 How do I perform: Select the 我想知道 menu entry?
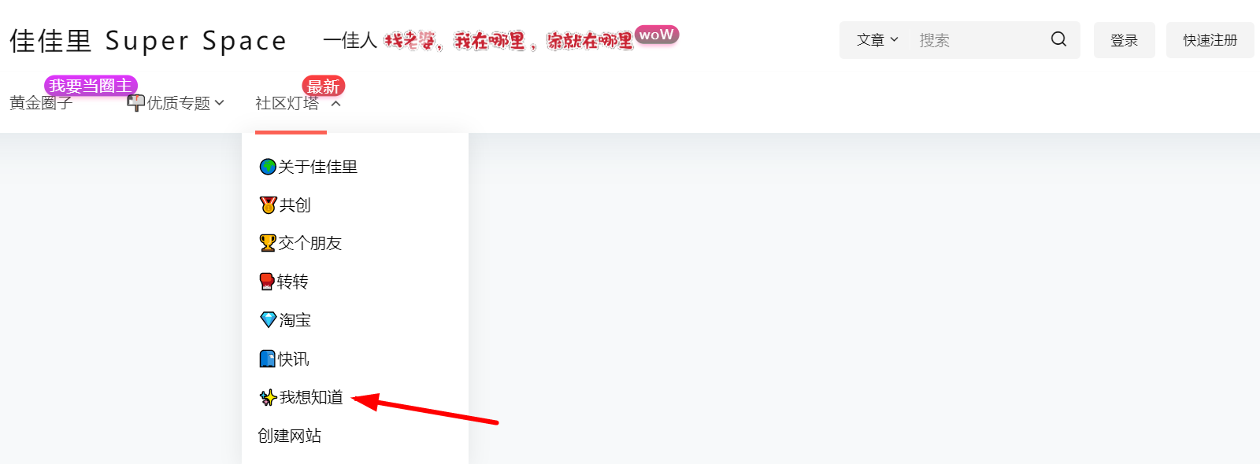311,397
